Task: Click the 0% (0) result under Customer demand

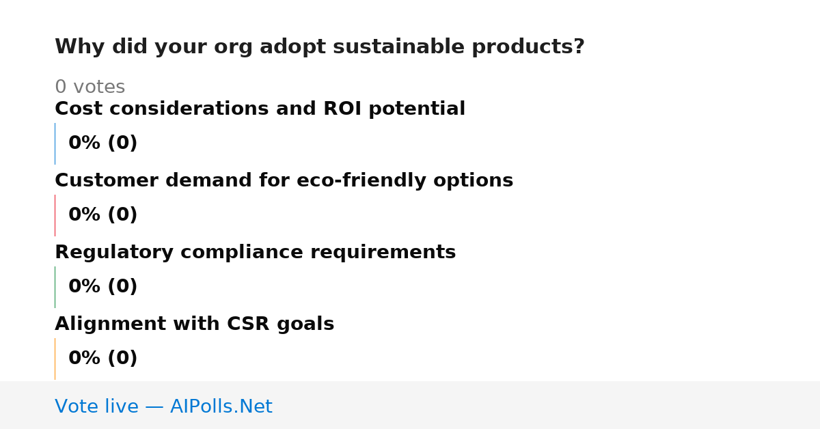Action: coord(102,215)
